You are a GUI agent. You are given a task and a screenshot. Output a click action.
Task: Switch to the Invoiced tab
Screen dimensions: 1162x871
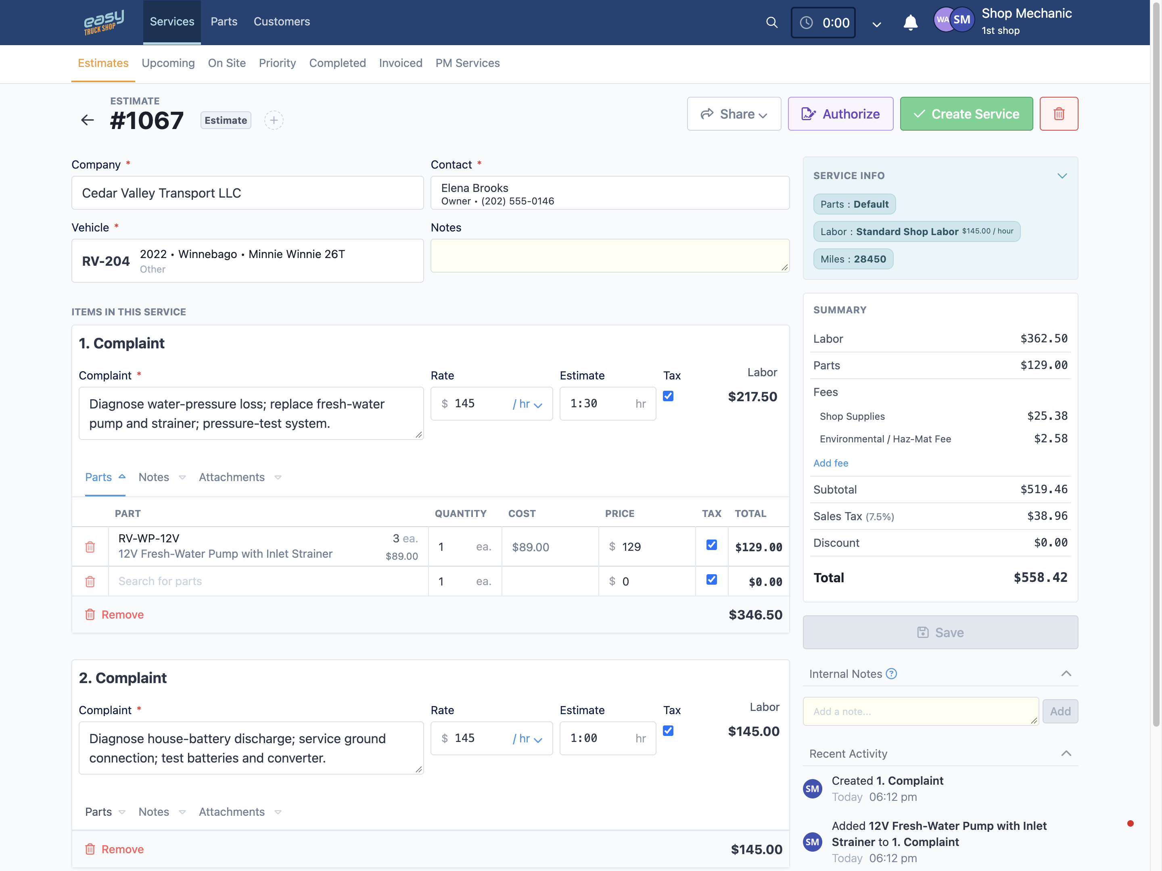400,63
